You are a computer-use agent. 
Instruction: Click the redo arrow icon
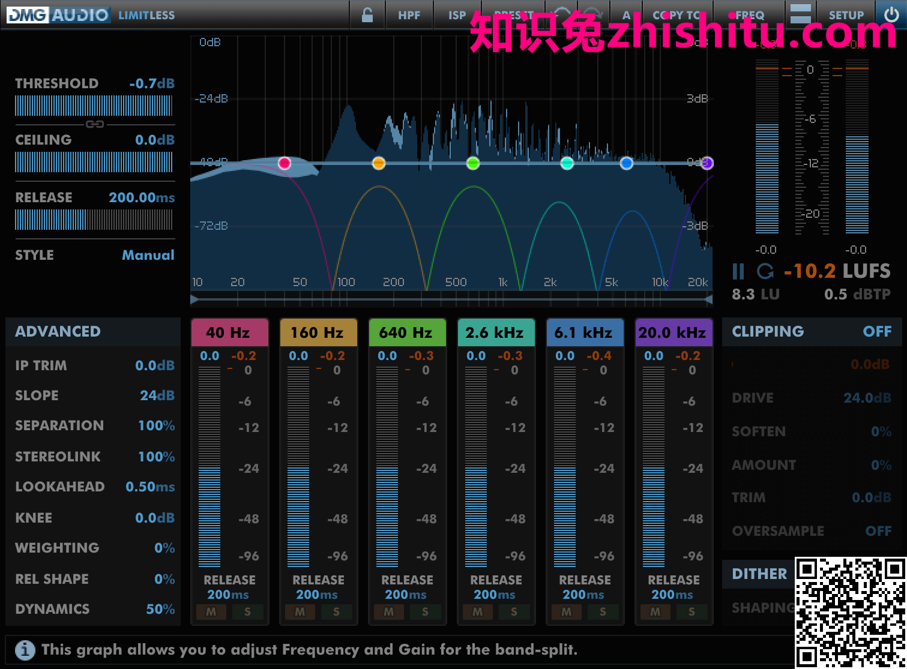593,14
